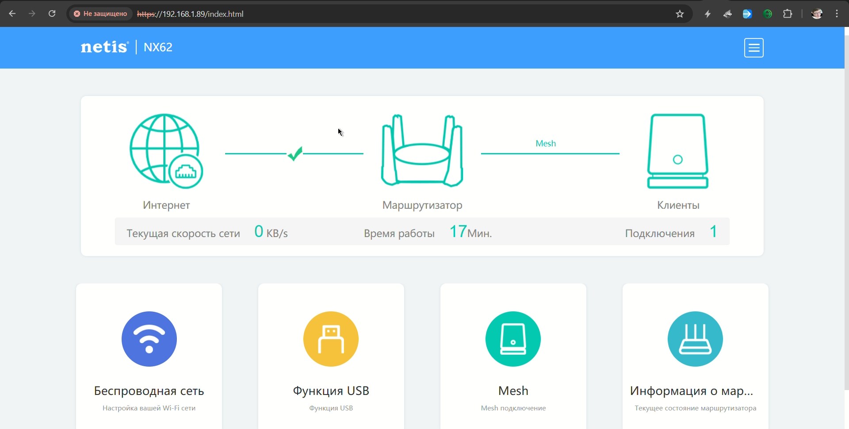
Task: Click the address bar URL
Action: (310, 14)
